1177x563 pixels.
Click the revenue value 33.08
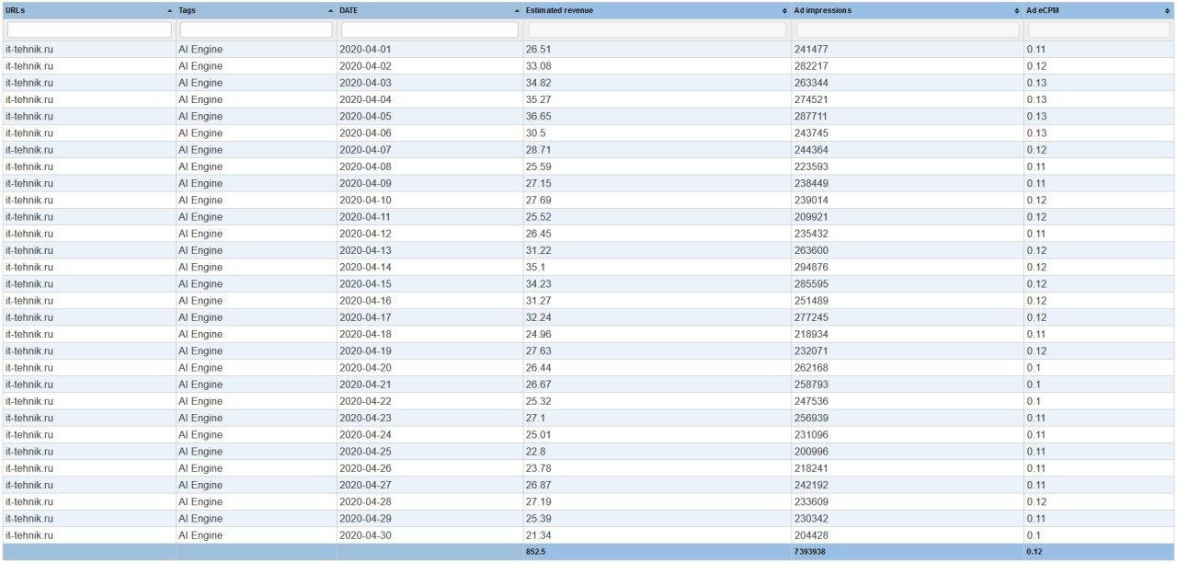[538, 66]
